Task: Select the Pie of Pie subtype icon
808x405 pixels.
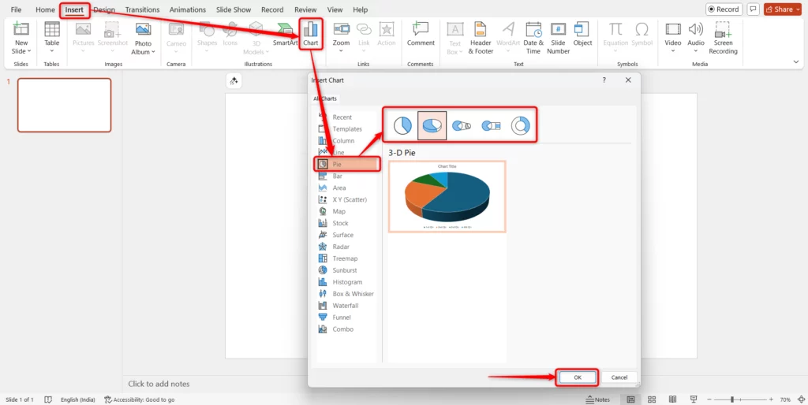Action: coord(461,125)
